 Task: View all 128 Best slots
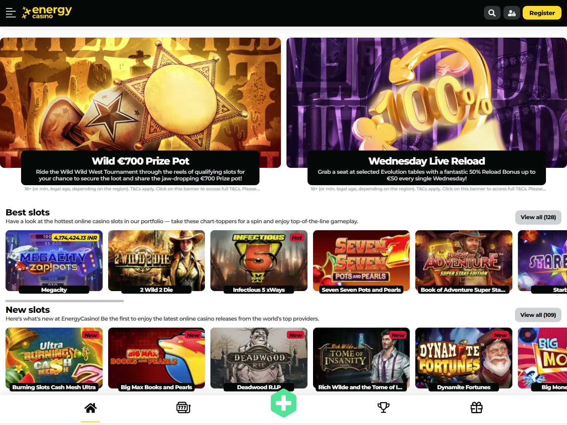(x=538, y=217)
